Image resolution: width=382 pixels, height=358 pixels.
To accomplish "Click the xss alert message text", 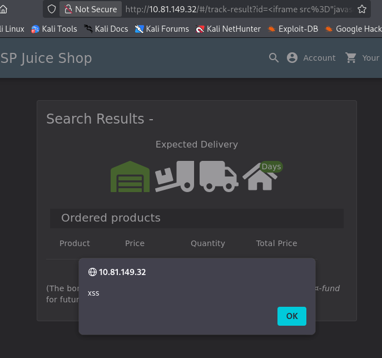I will coord(93,293).
